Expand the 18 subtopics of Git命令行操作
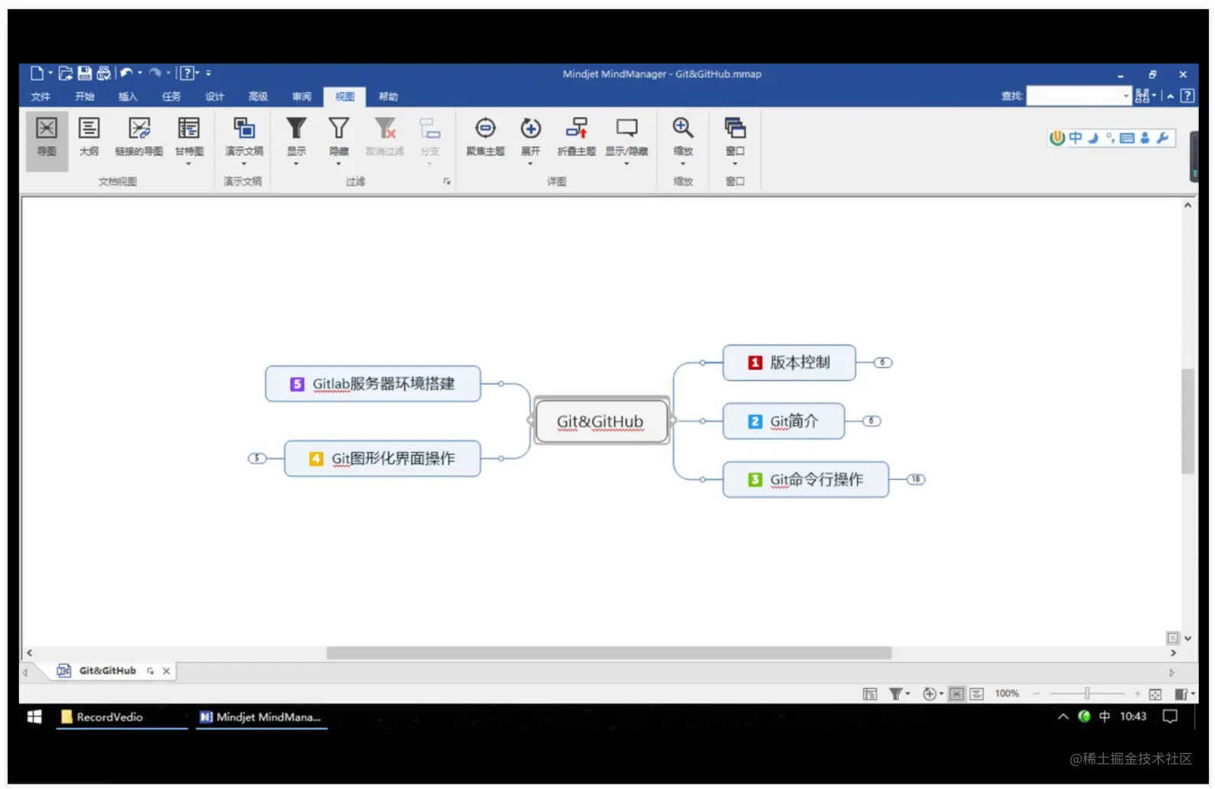The width and height of the screenshot is (1215, 789). (x=916, y=479)
